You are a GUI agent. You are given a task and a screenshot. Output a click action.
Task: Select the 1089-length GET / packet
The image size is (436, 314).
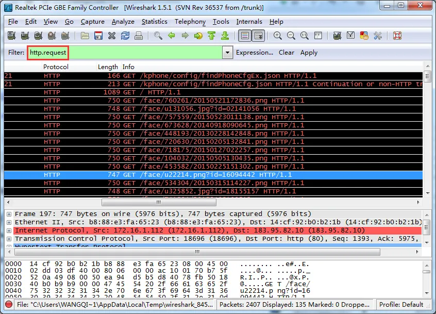pos(213,92)
